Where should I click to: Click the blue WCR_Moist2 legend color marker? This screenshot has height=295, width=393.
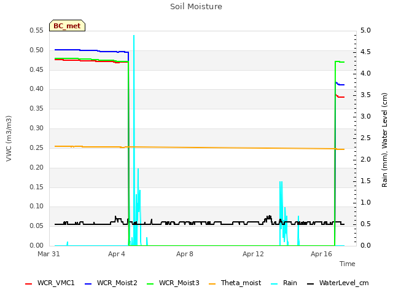click(x=88, y=284)
